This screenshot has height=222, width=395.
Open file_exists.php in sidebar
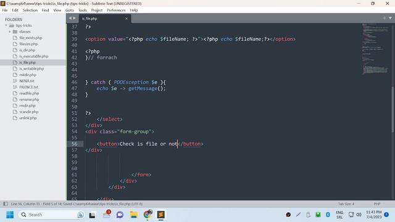(x=31, y=38)
